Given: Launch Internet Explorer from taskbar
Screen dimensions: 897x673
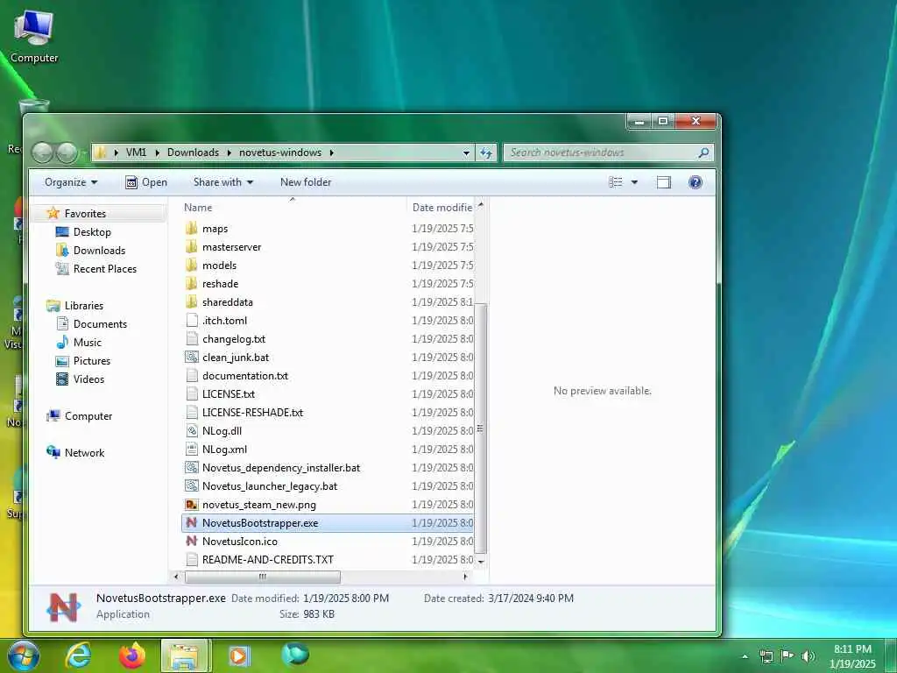Looking at the screenshot, I should pos(78,655).
